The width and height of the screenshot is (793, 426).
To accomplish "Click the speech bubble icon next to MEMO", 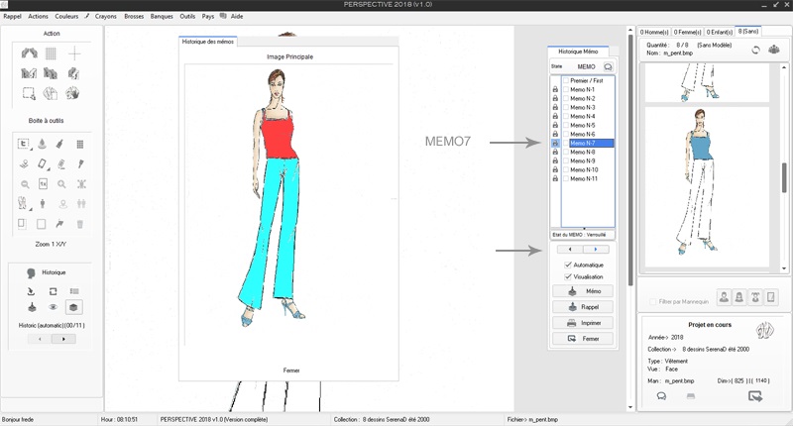I will click(x=608, y=66).
